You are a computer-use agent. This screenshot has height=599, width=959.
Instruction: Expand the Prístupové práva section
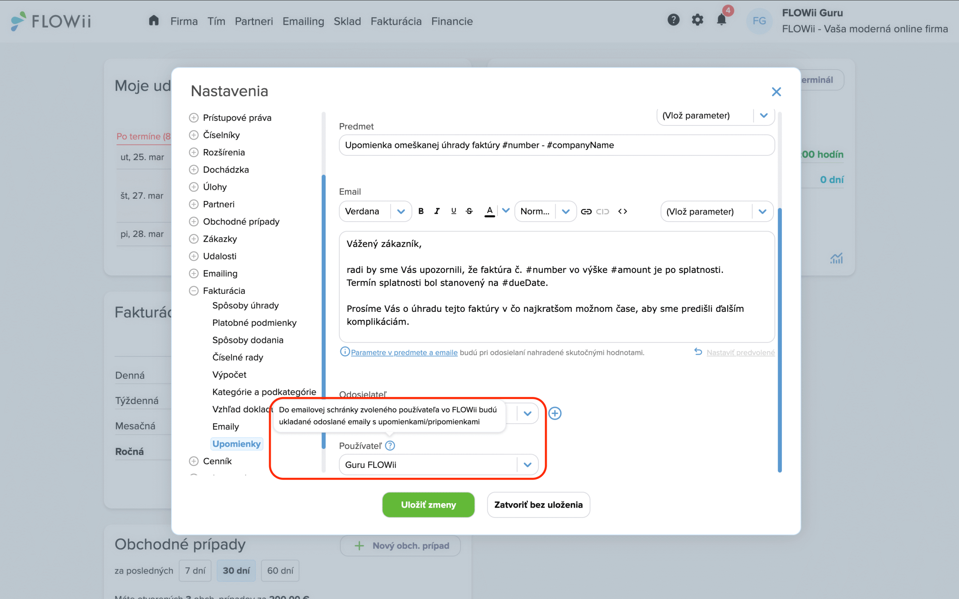pos(193,118)
